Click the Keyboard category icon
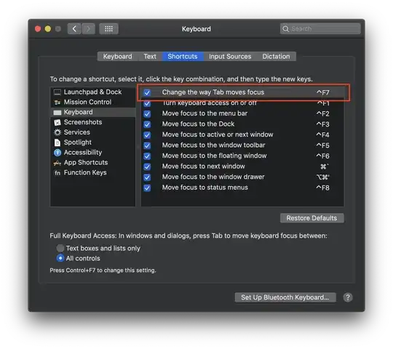This screenshot has height=349, width=393. click(57, 113)
